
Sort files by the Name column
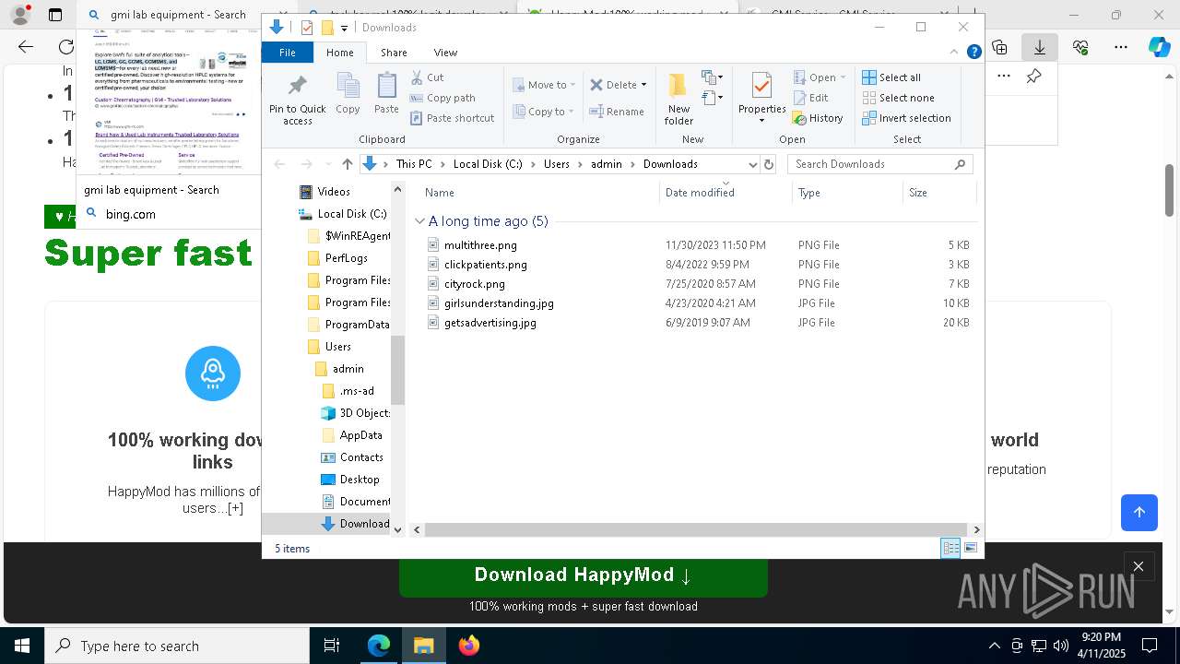tap(539, 192)
